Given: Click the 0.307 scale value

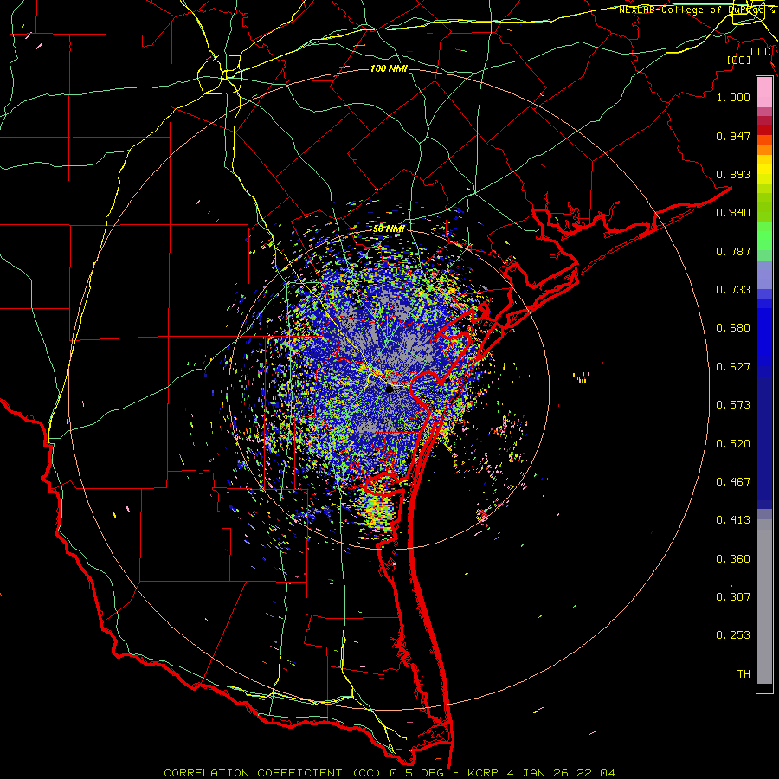Looking at the screenshot, I should (x=733, y=597).
